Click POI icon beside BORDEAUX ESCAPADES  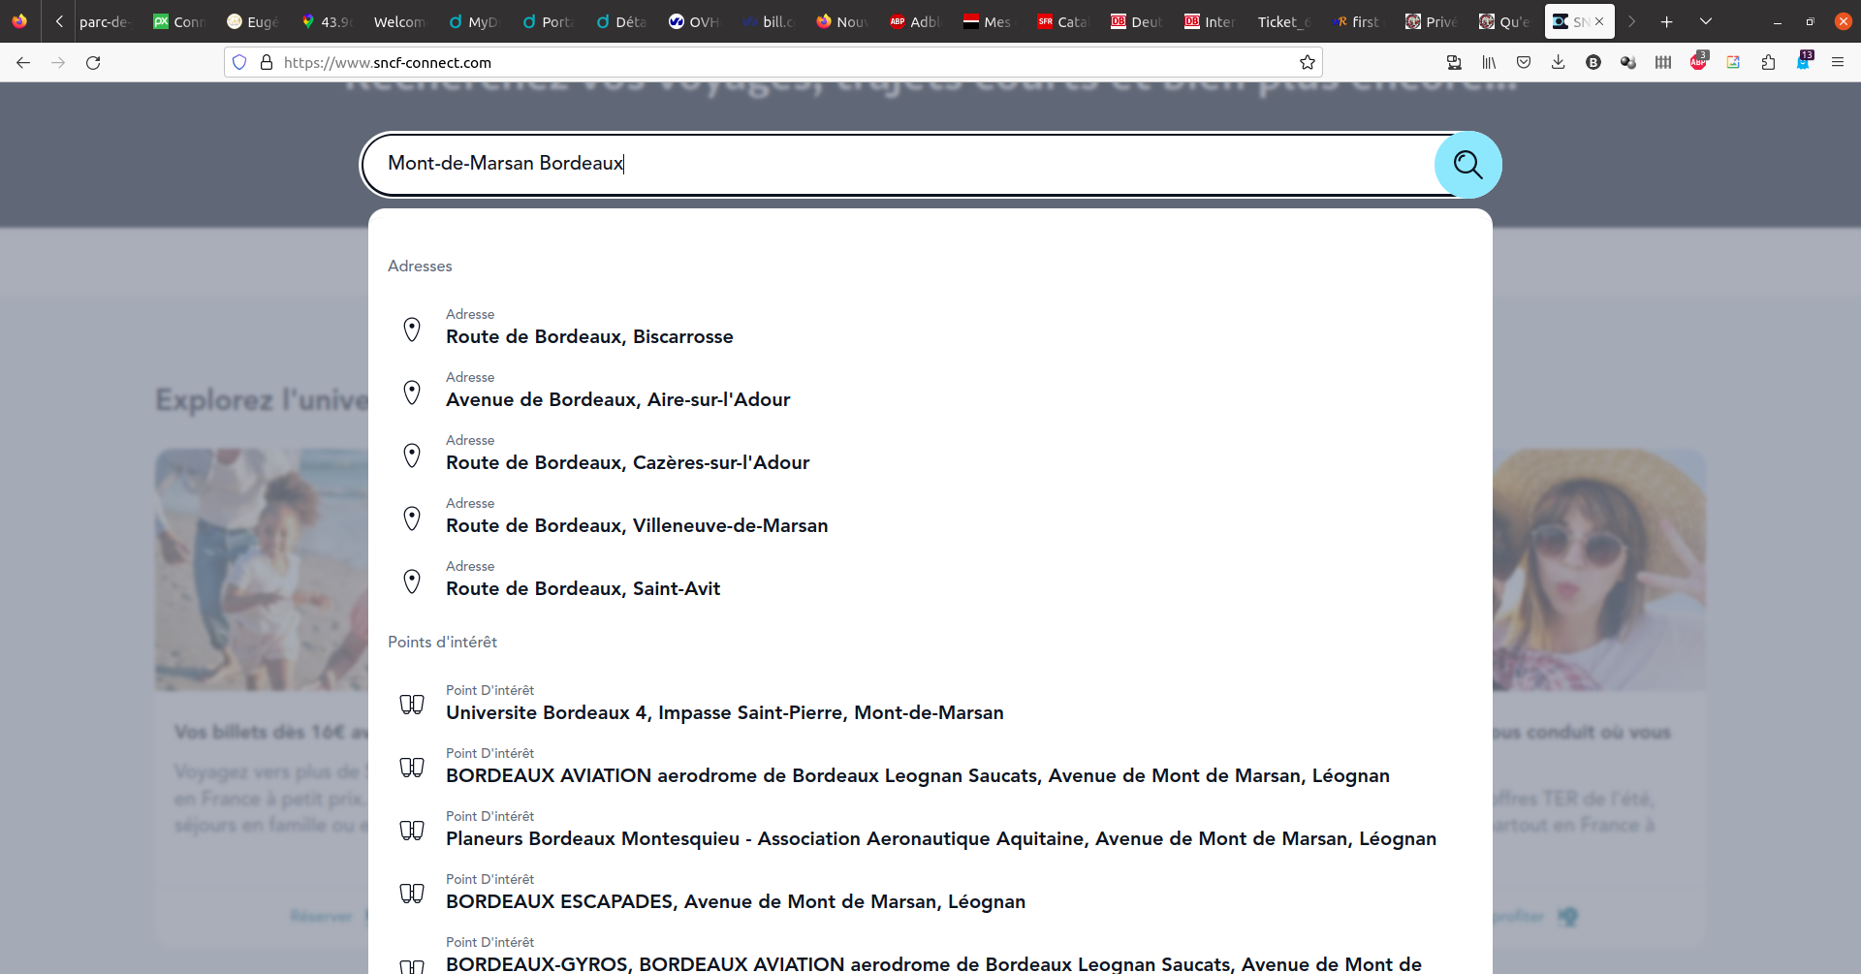(412, 894)
